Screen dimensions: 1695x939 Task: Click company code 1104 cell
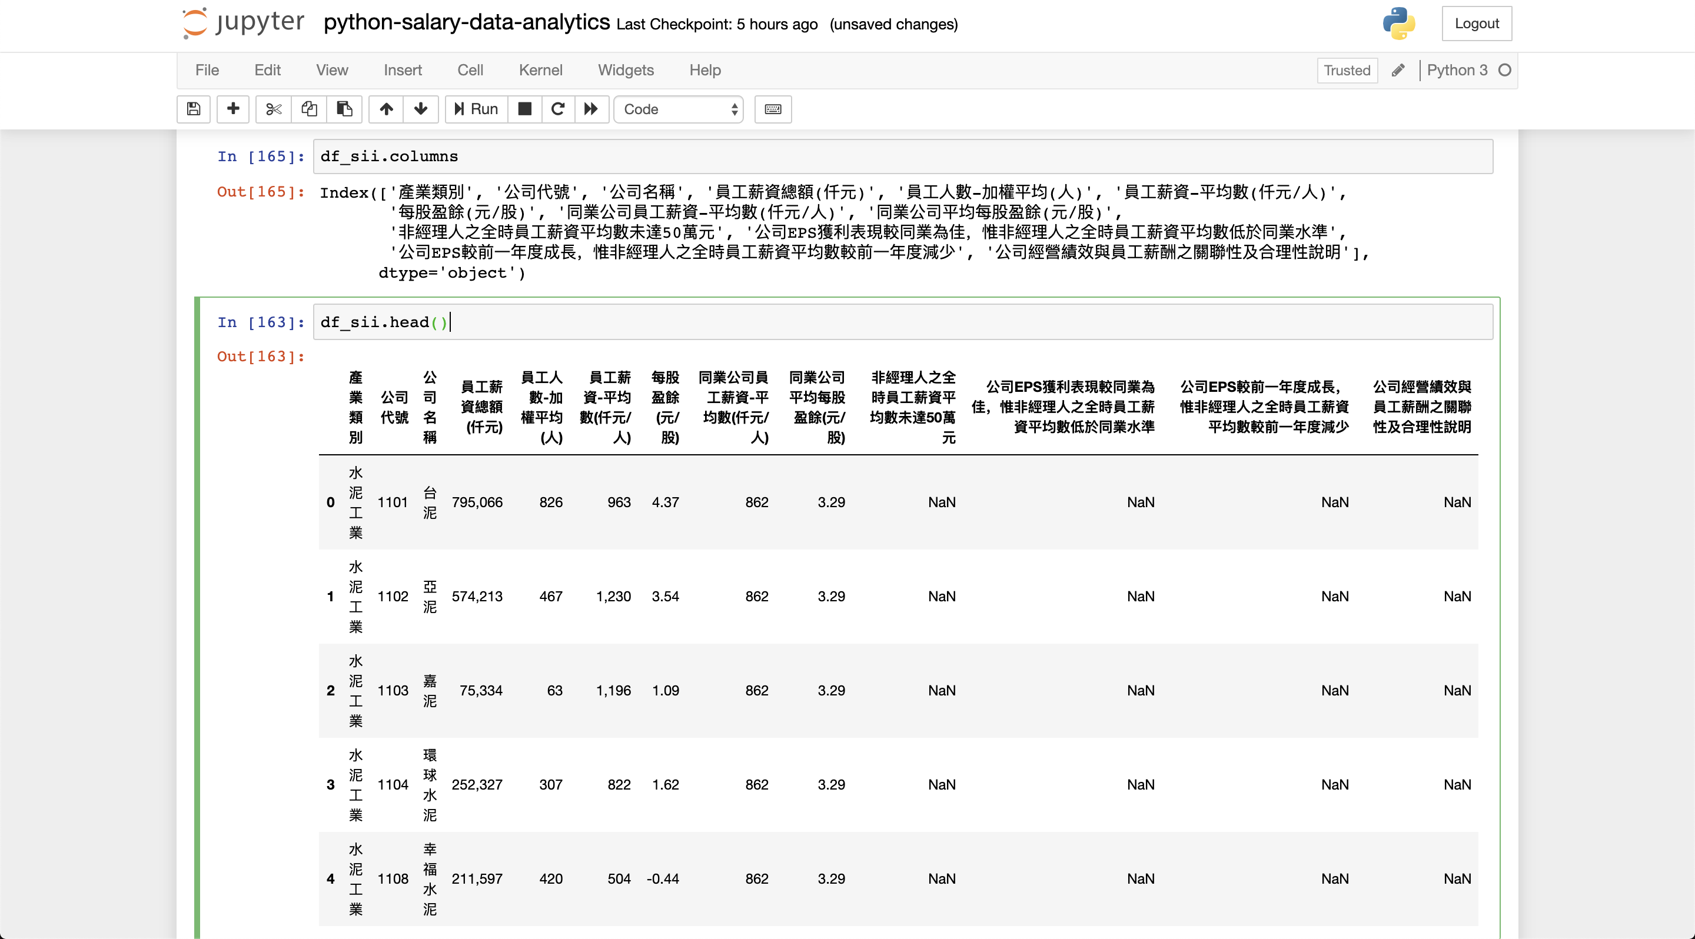(393, 784)
